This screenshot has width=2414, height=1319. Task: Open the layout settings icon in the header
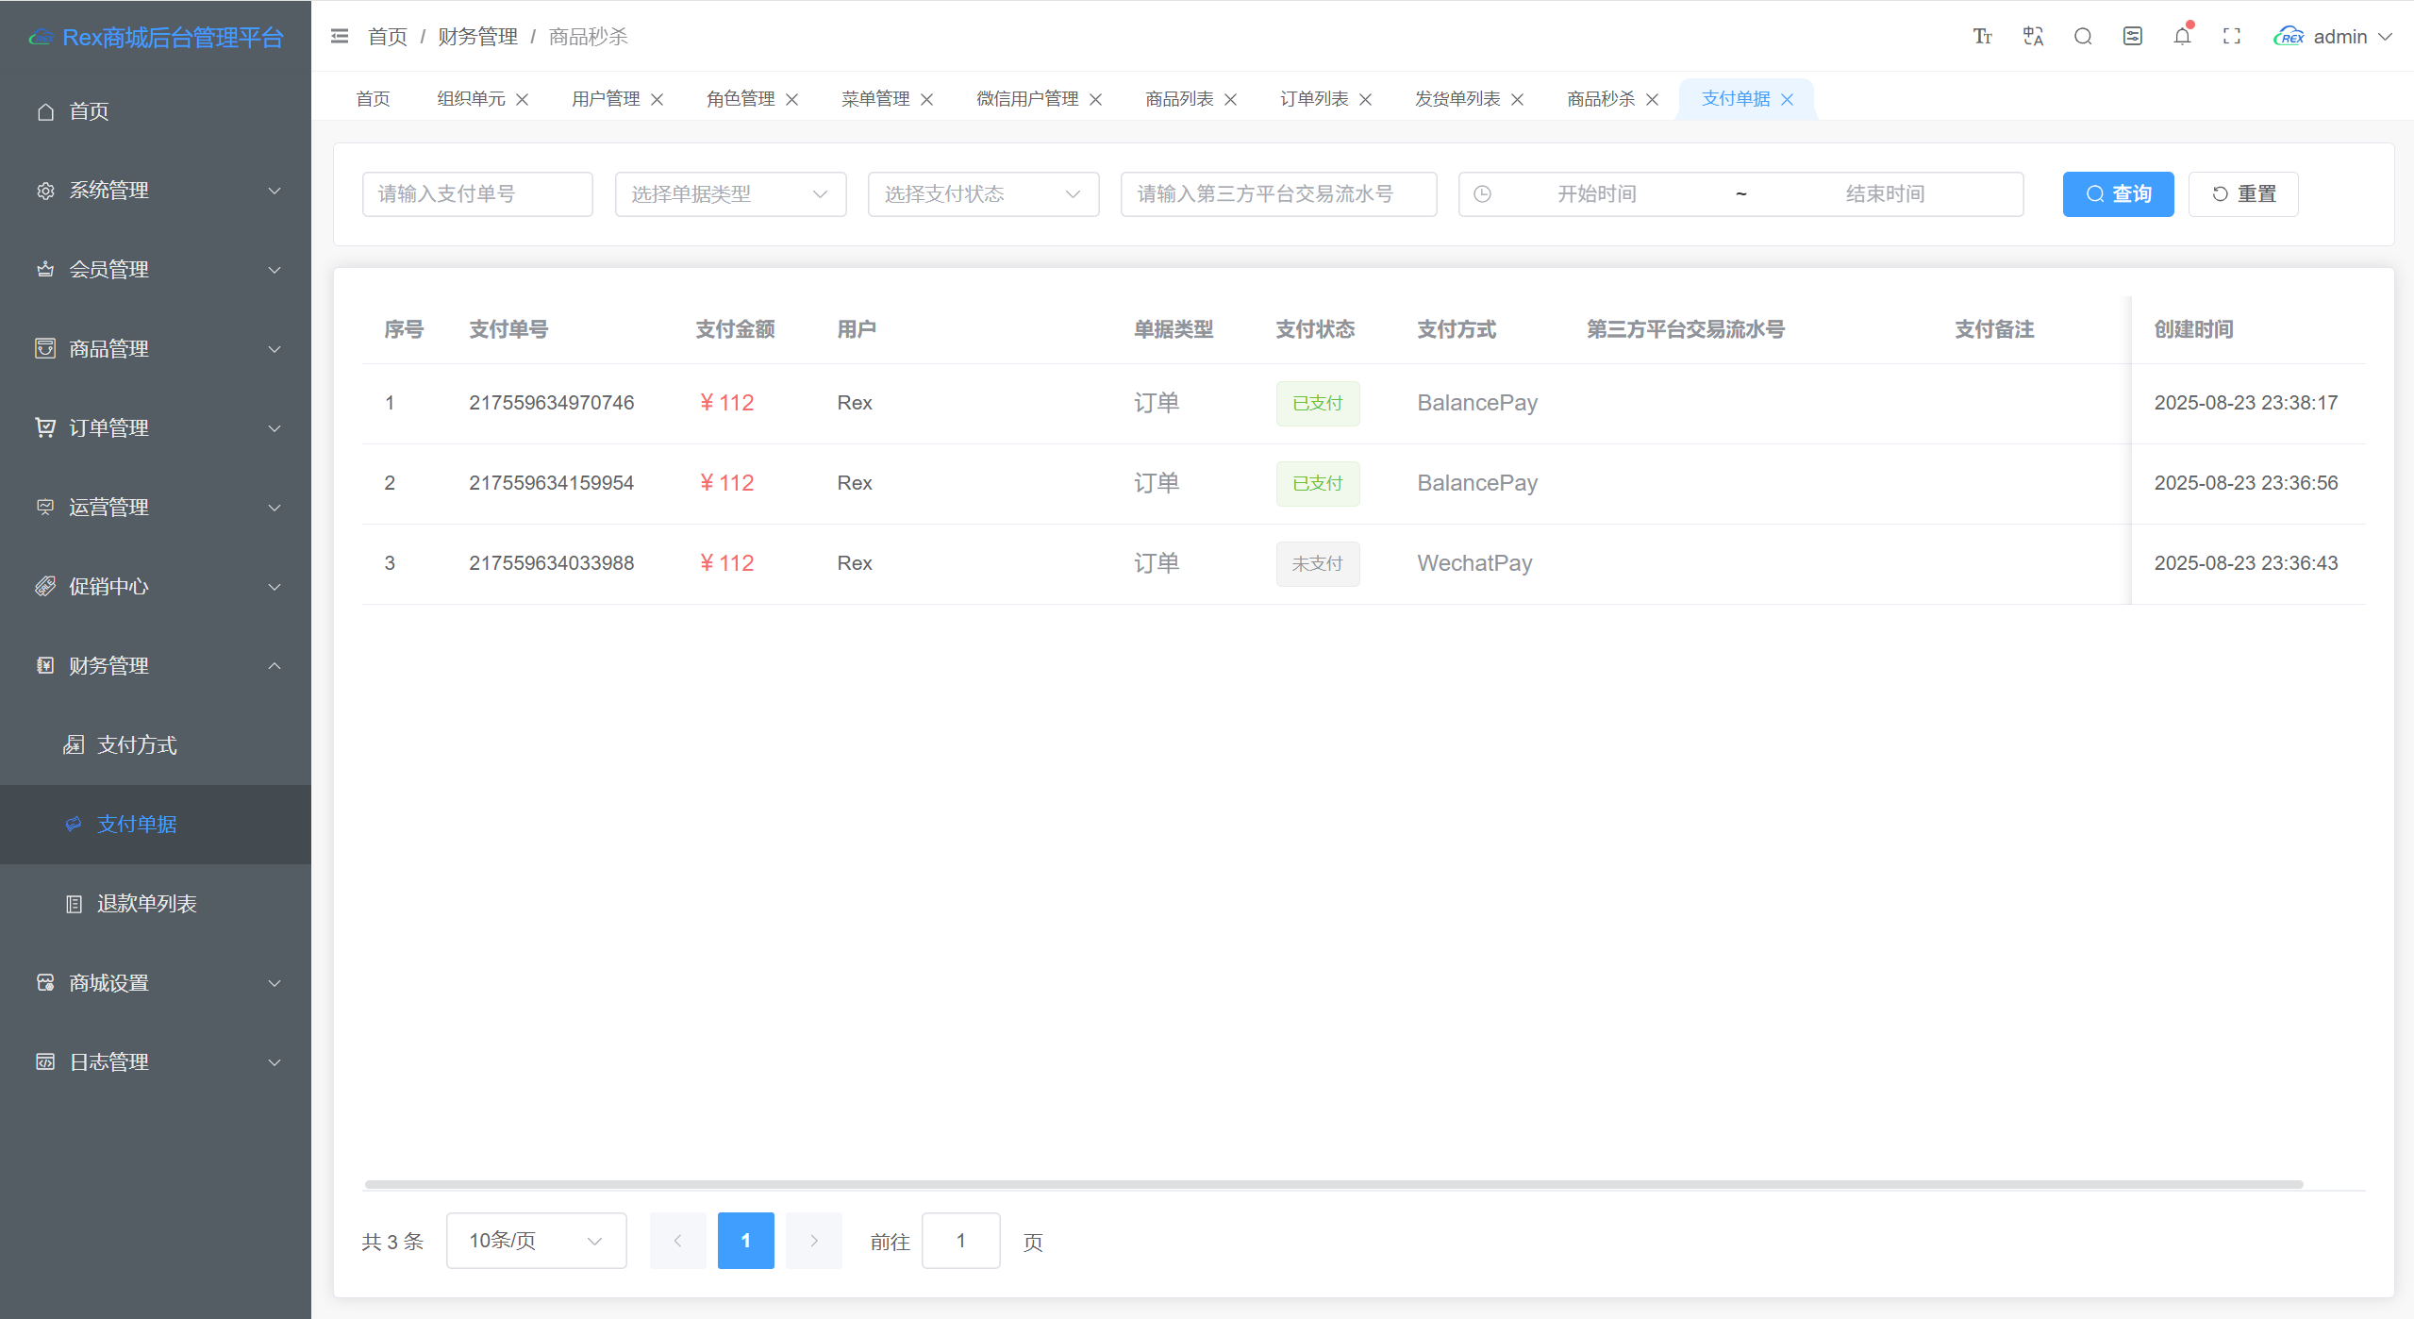pos(2132,37)
